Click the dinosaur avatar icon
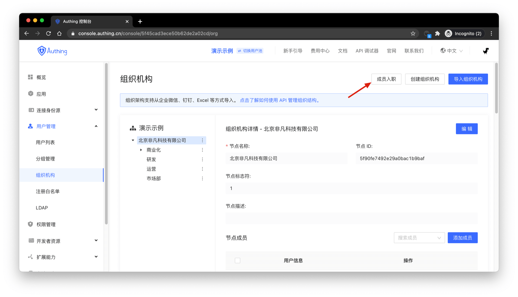Screen dimensions: 518x297 tap(486, 51)
